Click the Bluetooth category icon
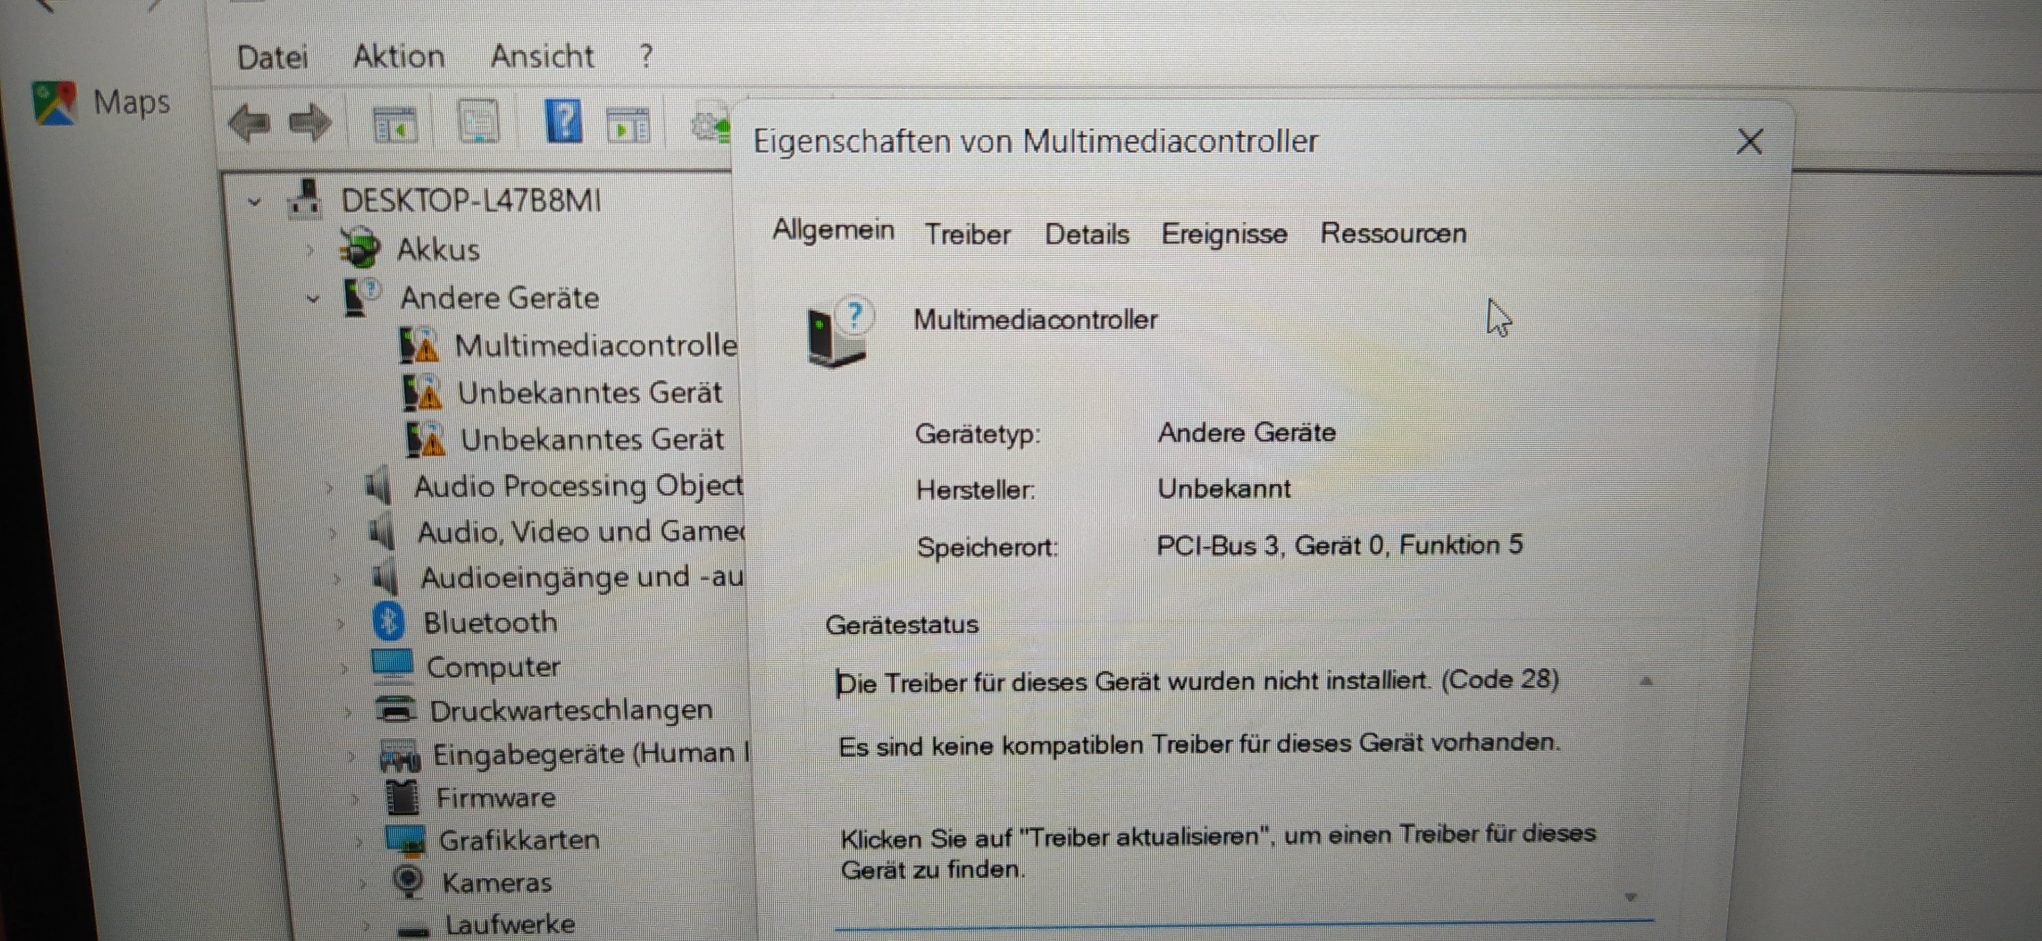 (388, 621)
